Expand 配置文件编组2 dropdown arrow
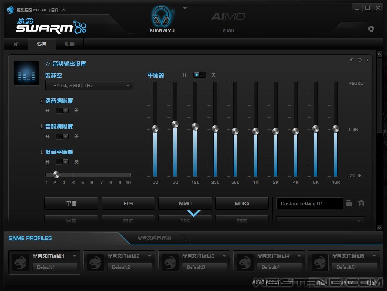The width and height of the screenshot is (387, 291). 149,256
